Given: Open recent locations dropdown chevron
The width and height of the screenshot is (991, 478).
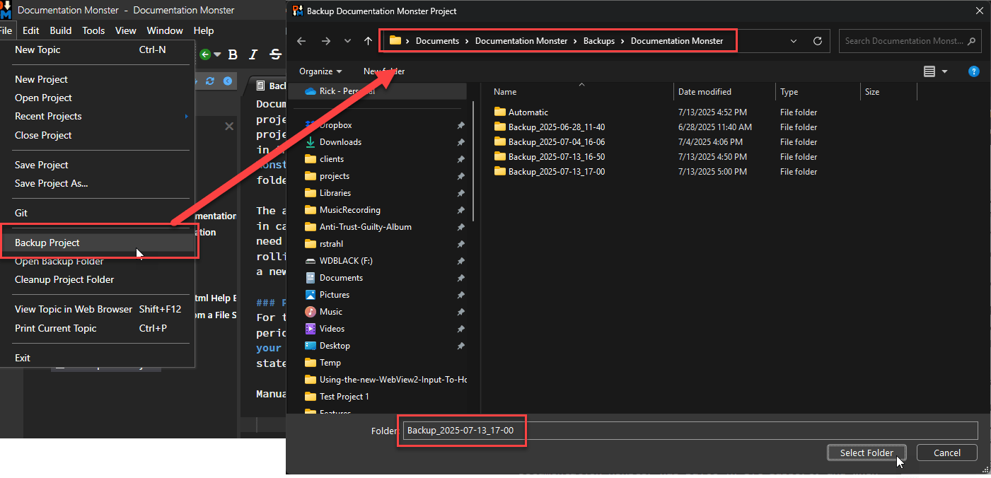Looking at the screenshot, I should click(x=347, y=41).
